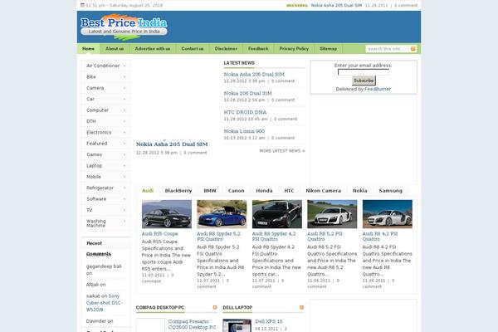The width and height of the screenshot is (498, 332).
Task: Select the Comments sidebar tab
Action: point(99,254)
